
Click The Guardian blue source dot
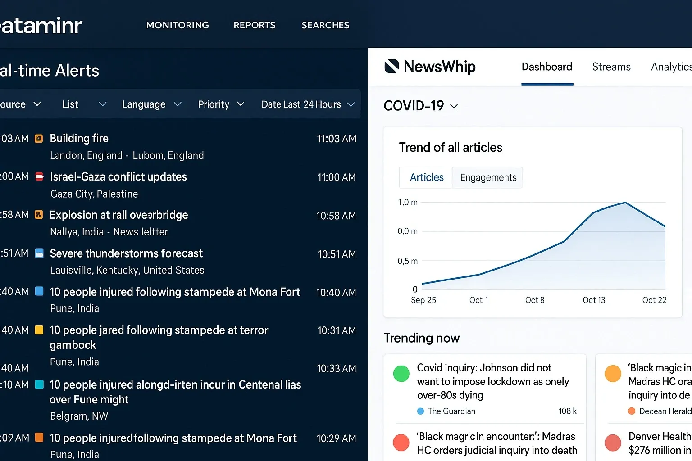(x=420, y=411)
